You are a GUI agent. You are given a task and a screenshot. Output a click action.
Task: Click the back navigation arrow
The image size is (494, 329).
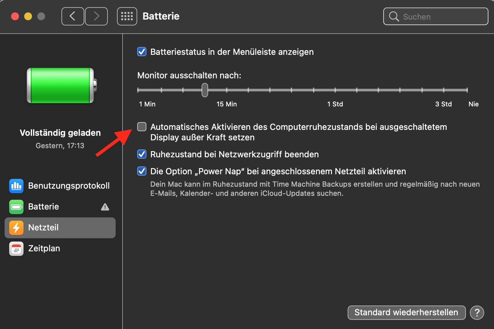pyautogui.click(x=73, y=16)
